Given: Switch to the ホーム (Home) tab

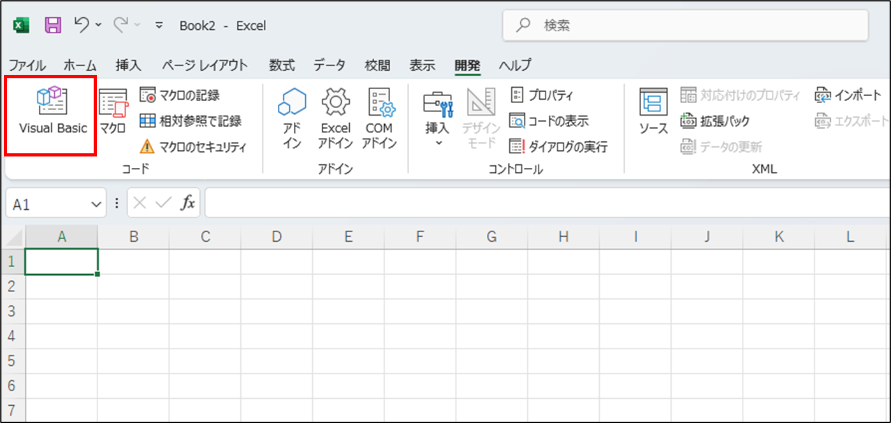Looking at the screenshot, I should [80, 65].
